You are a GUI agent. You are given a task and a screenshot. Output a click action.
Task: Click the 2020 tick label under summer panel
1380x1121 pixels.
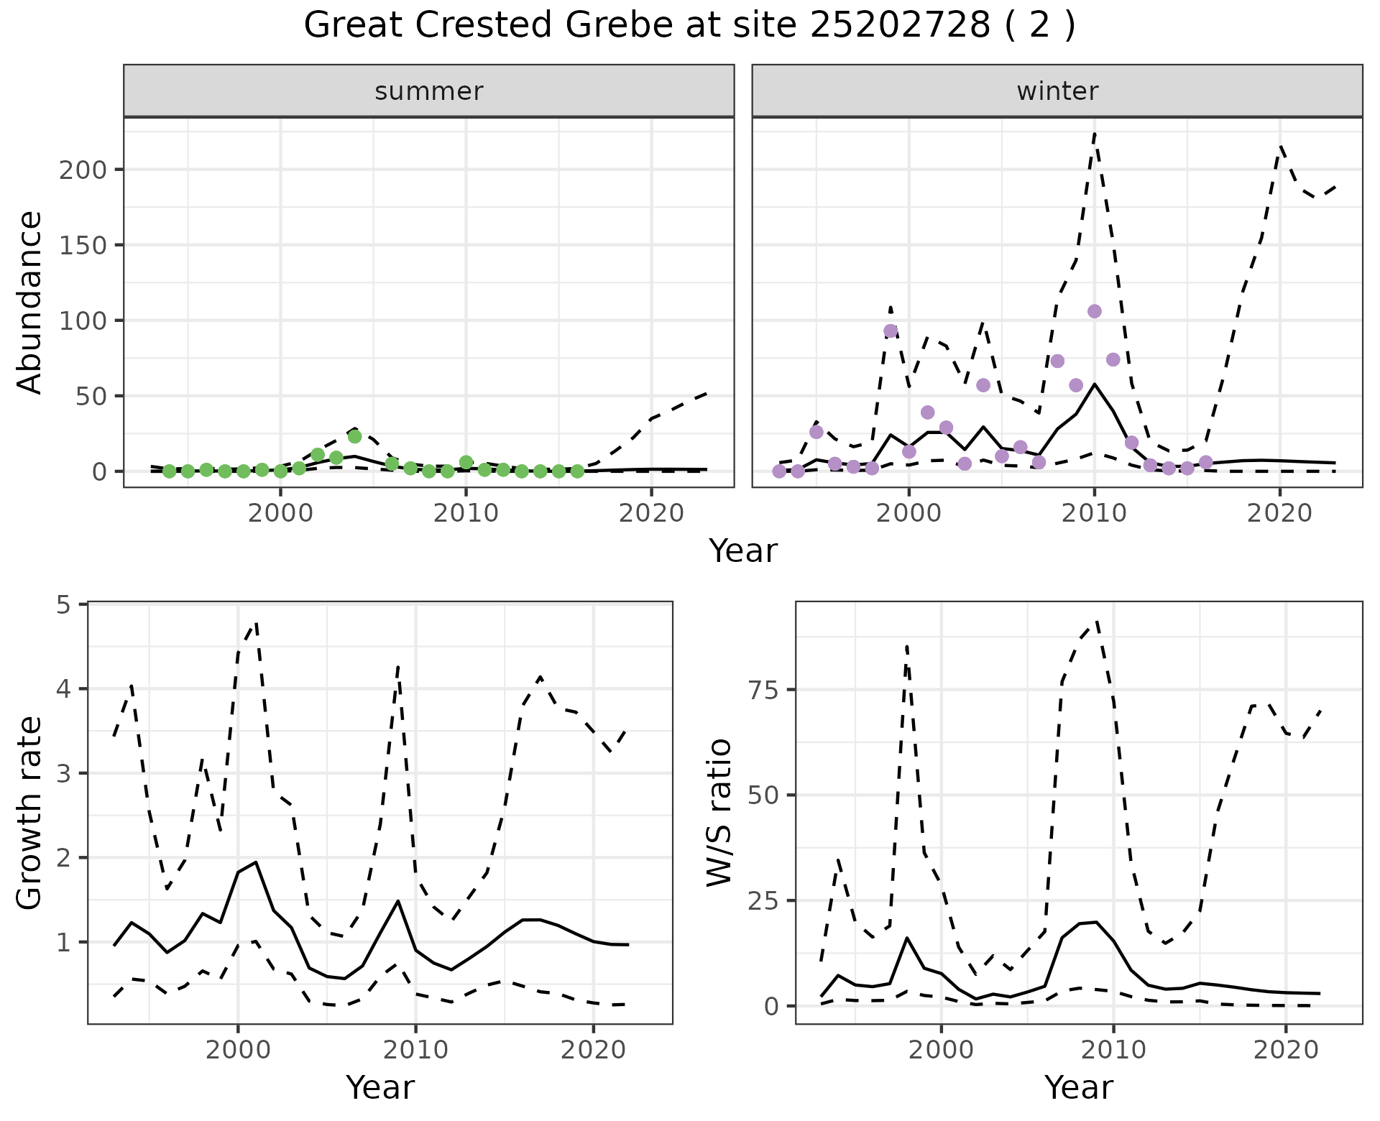click(x=651, y=514)
